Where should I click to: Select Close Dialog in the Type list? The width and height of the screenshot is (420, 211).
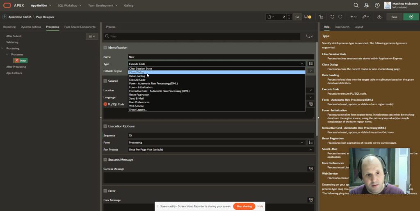[217, 72]
